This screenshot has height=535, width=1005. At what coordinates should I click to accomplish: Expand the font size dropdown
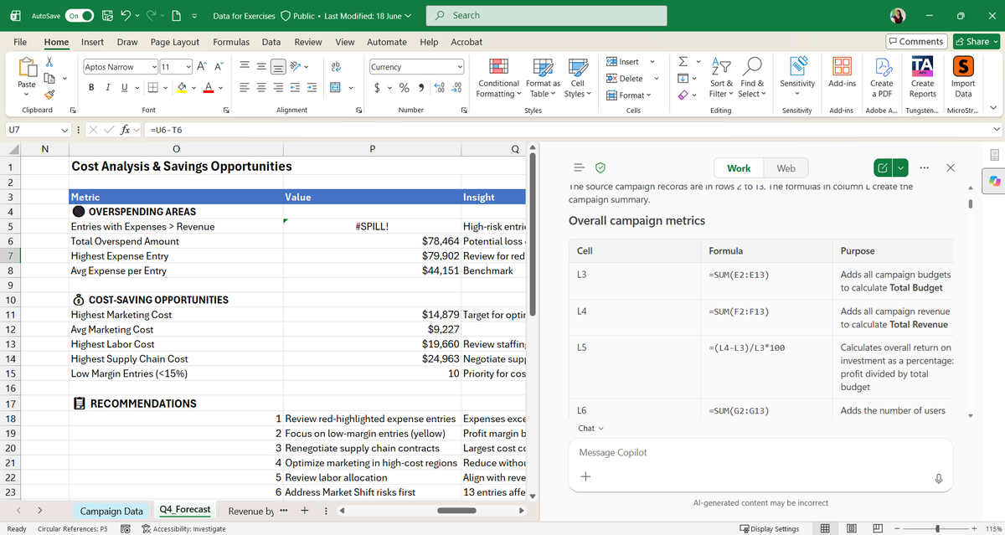coord(187,67)
